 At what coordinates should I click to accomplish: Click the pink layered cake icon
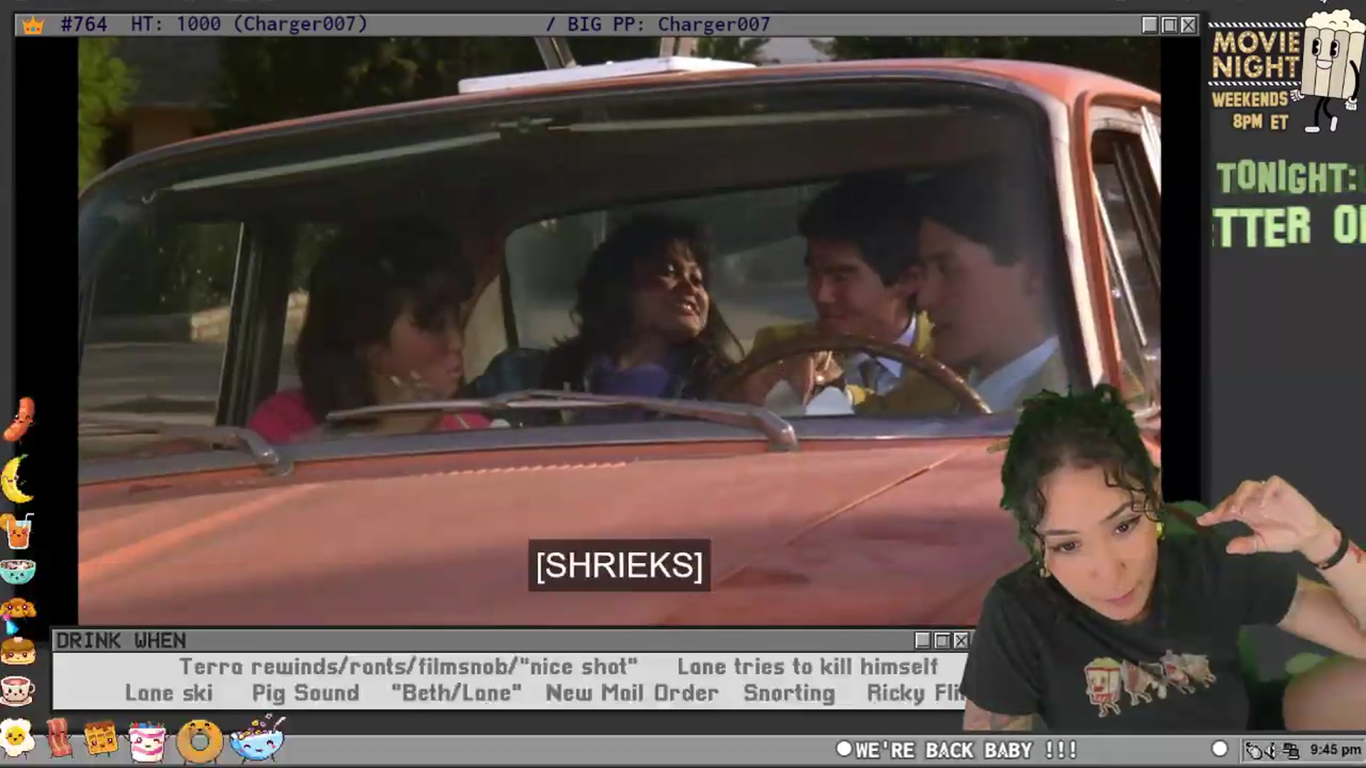[147, 741]
